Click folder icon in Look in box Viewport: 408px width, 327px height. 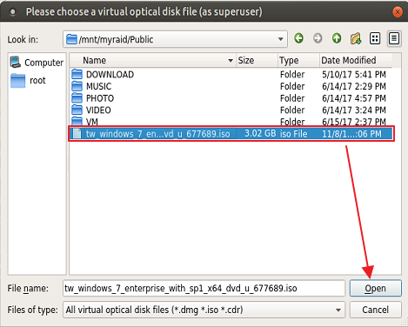[71, 39]
